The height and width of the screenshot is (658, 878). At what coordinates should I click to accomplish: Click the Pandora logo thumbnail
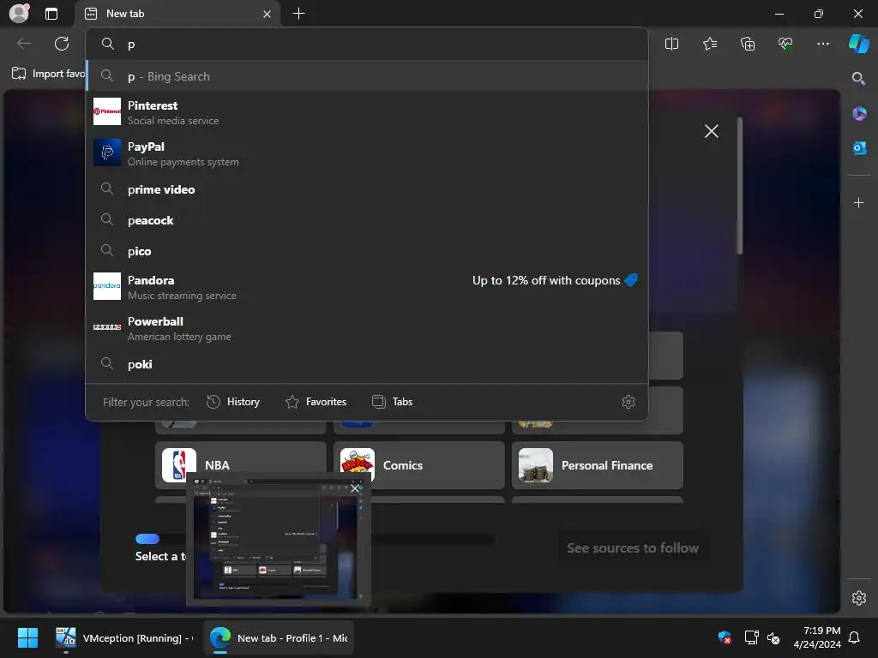[107, 286]
